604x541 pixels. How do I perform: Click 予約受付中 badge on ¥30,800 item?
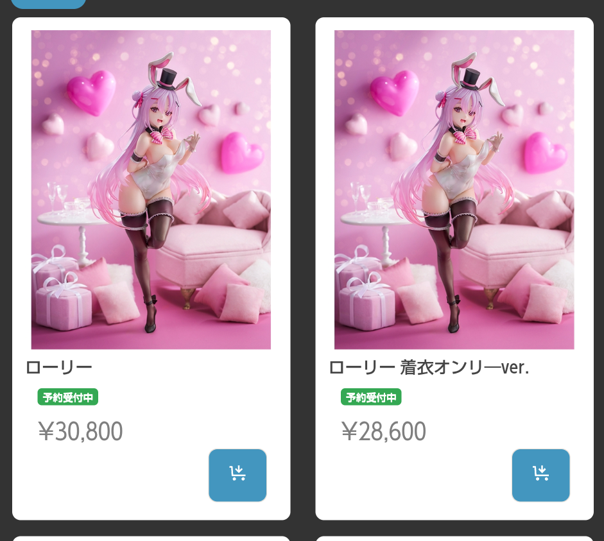tap(68, 397)
